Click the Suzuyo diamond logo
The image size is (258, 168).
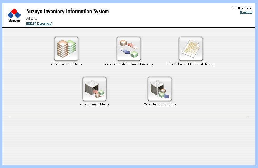coord(14,13)
